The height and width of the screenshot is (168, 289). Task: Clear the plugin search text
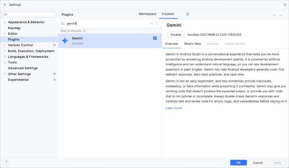click(x=152, y=23)
